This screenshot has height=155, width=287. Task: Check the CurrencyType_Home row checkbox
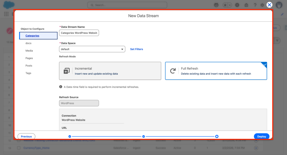(x=19, y=148)
